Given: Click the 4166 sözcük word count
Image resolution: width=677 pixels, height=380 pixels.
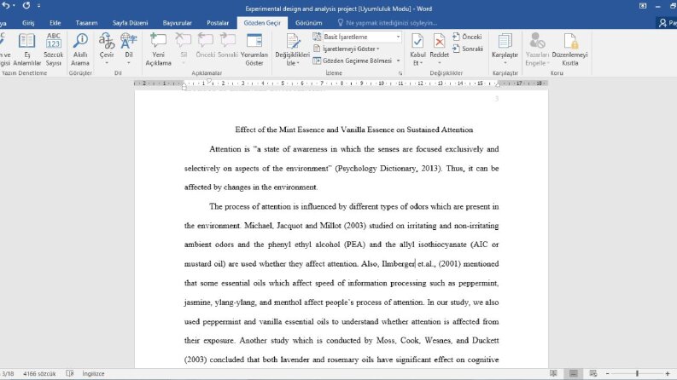Looking at the screenshot, I should [x=39, y=373].
